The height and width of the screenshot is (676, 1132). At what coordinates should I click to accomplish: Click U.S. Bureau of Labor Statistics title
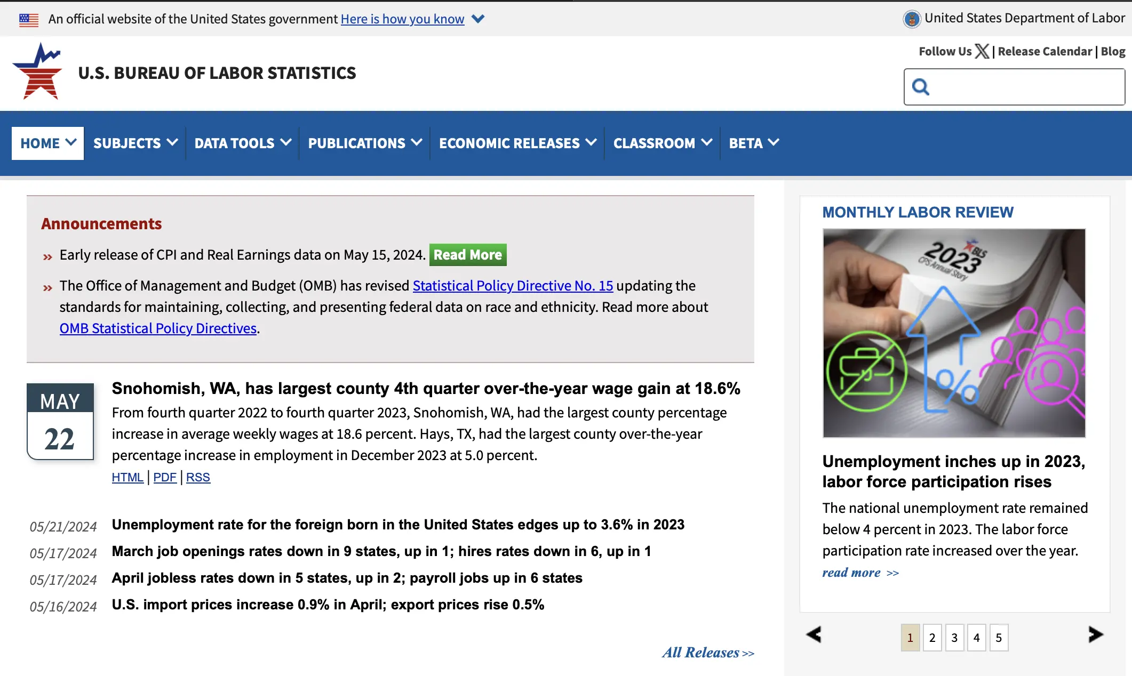[217, 73]
